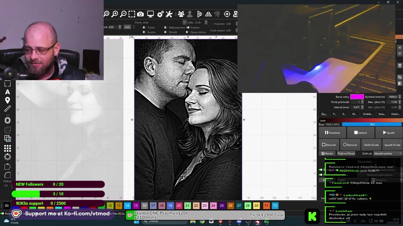The image size is (403, 226).
Task: Click the Interval 0,071 stepper arrows
Action: click(362, 107)
